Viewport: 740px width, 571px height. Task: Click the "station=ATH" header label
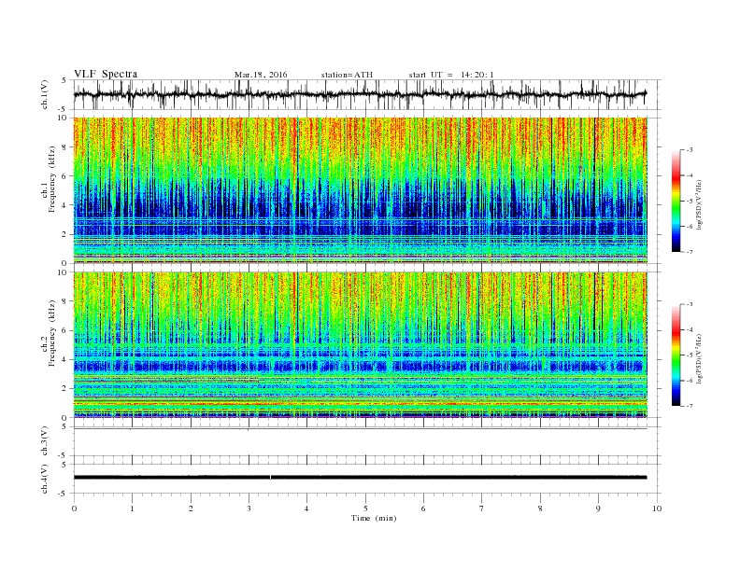point(347,75)
